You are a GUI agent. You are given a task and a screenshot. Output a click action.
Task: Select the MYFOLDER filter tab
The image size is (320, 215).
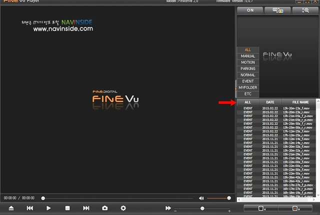pyautogui.click(x=248, y=88)
